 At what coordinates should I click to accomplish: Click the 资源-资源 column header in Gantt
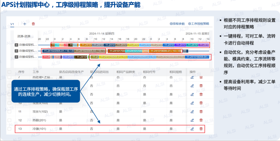point(25,36)
